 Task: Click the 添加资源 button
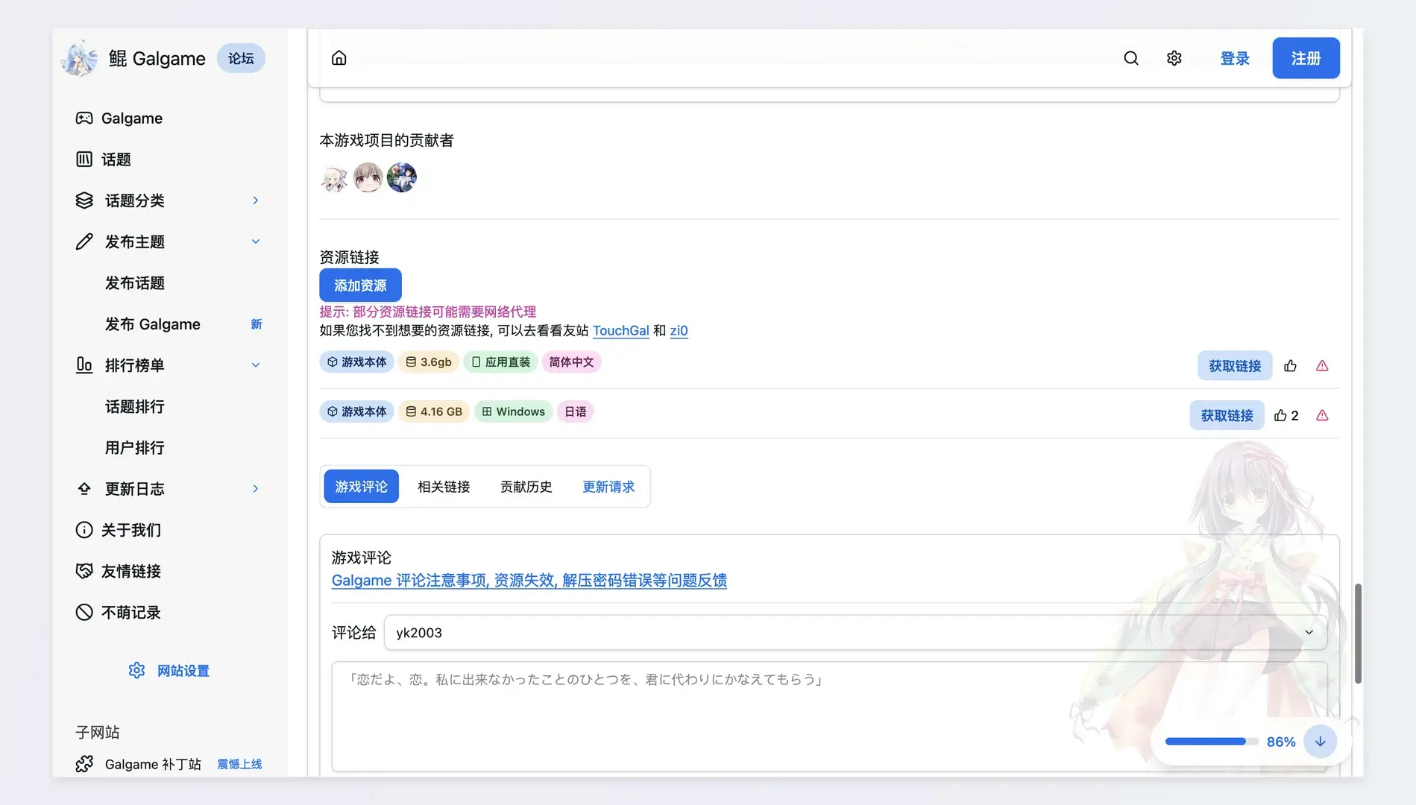pyautogui.click(x=360, y=285)
